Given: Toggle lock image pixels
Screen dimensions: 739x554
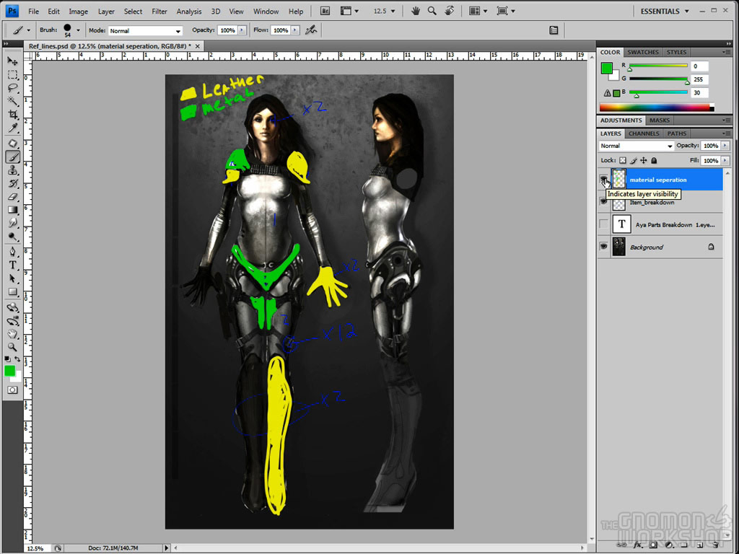Looking at the screenshot, I should (634, 161).
